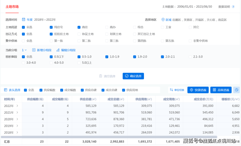Click the 单位切换 swap icon
241x146 pixels.
tap(171, 90)
